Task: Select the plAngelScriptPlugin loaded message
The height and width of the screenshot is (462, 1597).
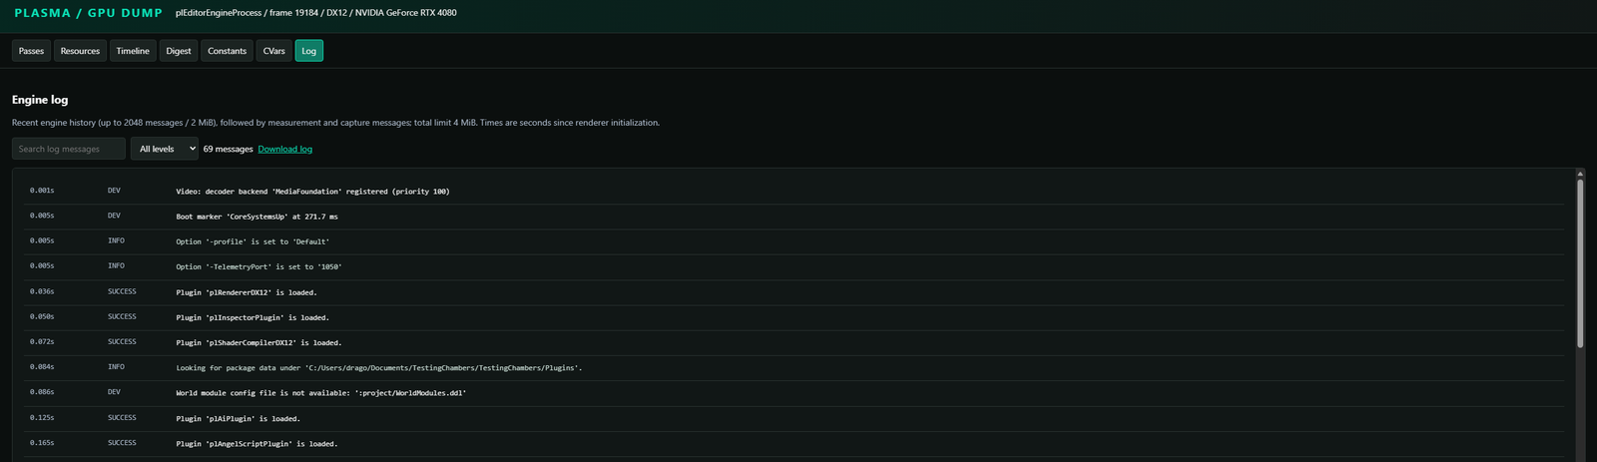Action: [257, 443]
